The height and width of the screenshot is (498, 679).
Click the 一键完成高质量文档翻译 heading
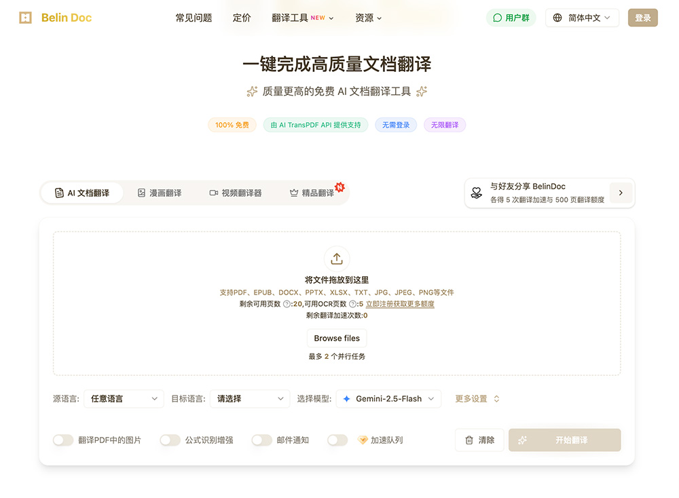pyautogui.click(x=337, y=64)
